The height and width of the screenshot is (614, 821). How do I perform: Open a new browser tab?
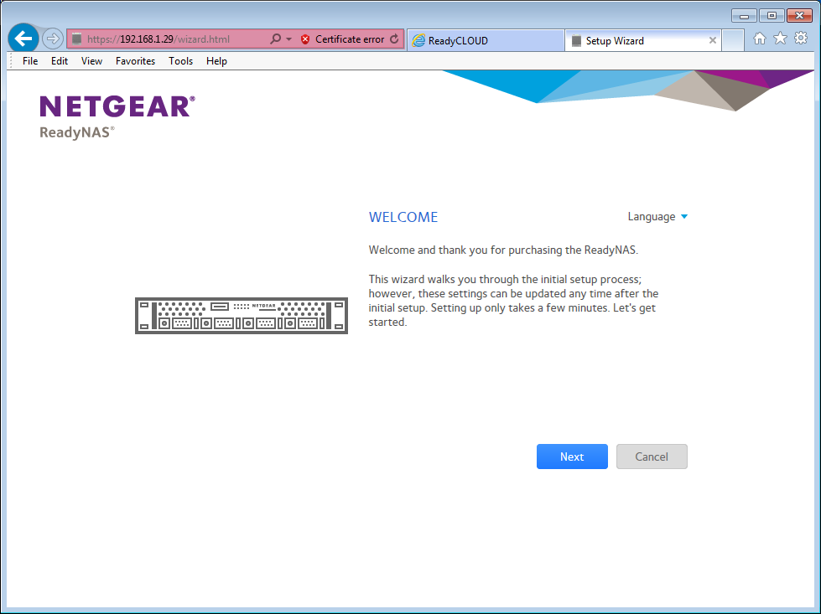[733, 39]
